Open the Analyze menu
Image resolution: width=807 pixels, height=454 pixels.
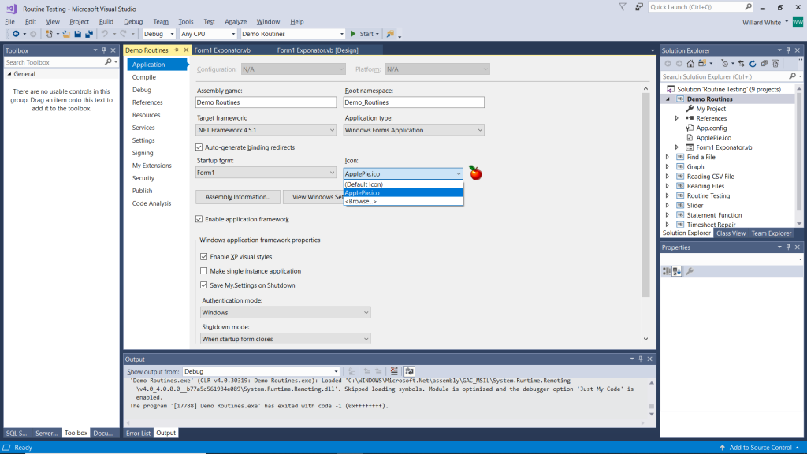236,22
